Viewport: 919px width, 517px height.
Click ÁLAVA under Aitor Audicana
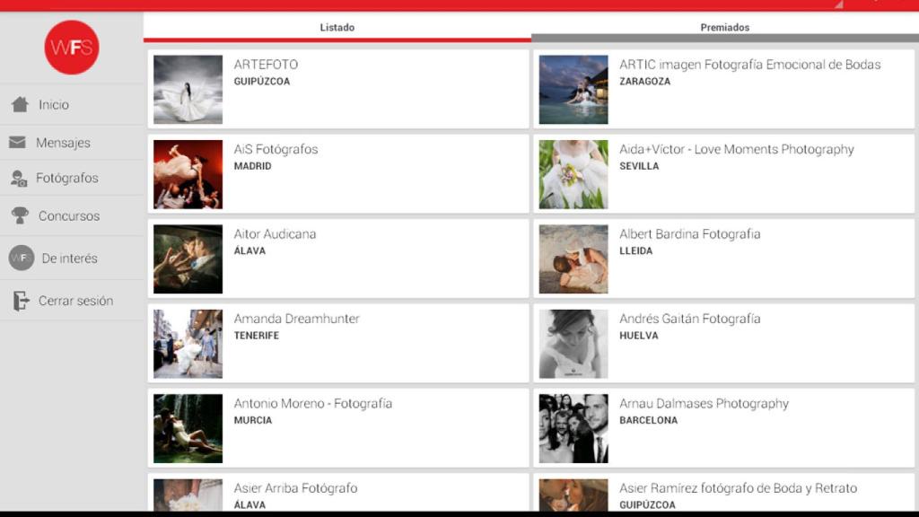pyautogui.click(x=249, y=251)
